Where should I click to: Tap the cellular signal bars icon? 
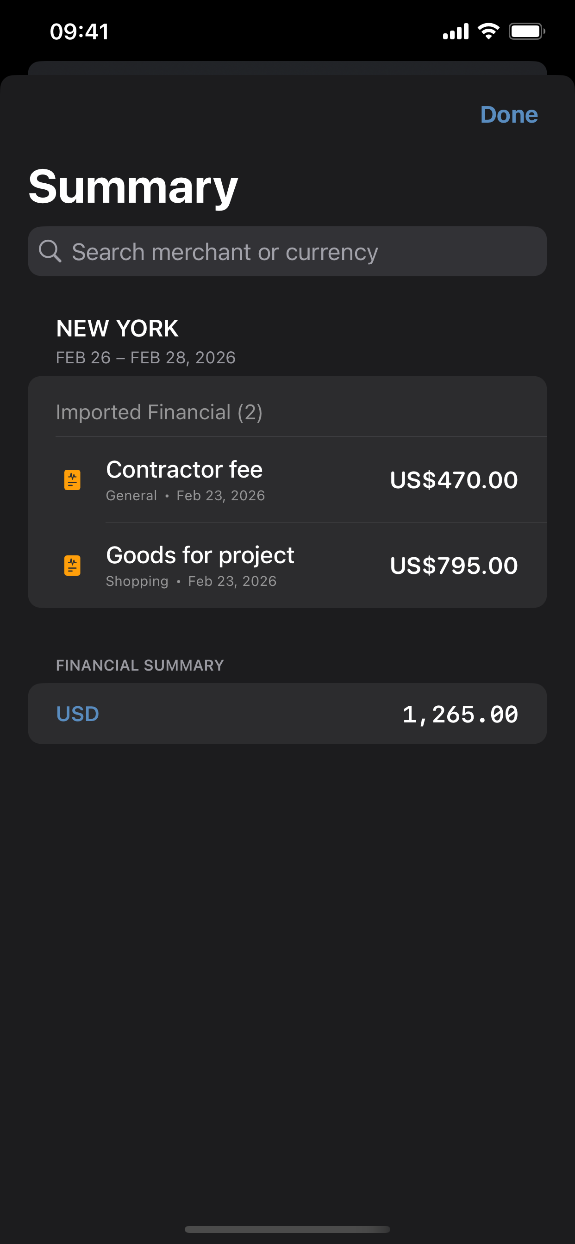pos(456,32)
